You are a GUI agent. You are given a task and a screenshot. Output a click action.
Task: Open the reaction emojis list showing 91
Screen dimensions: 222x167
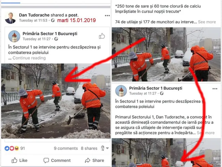tap(15, 148)
